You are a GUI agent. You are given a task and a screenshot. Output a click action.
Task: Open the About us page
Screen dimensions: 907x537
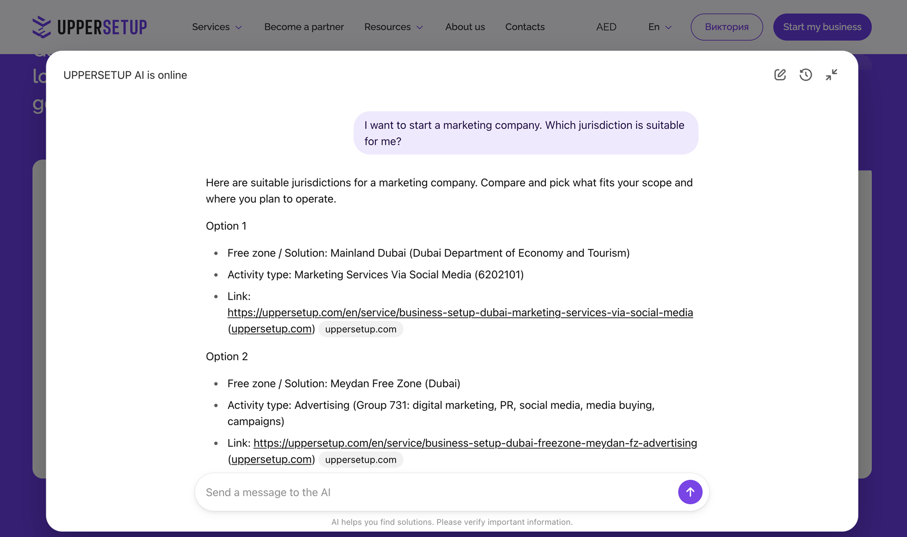(465, 27)
